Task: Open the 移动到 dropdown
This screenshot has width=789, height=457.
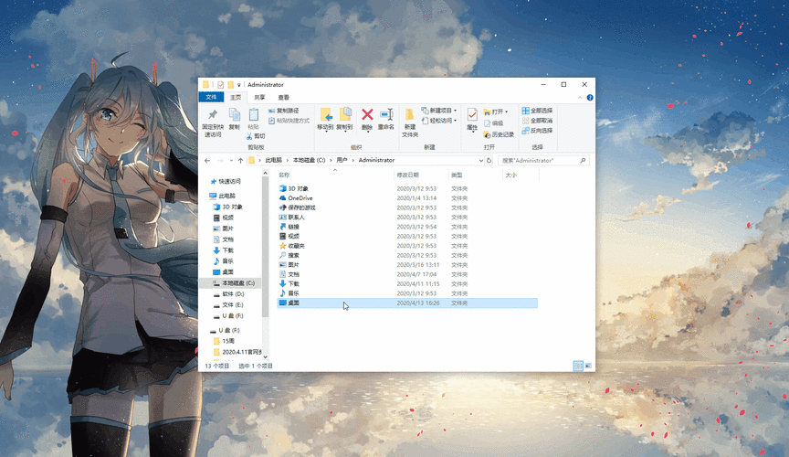Action: [326, 130]
